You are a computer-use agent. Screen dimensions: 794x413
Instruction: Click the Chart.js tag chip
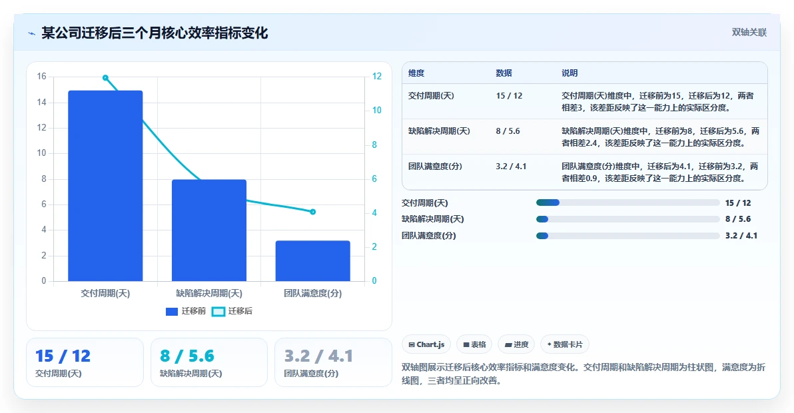tap(426, 344)
